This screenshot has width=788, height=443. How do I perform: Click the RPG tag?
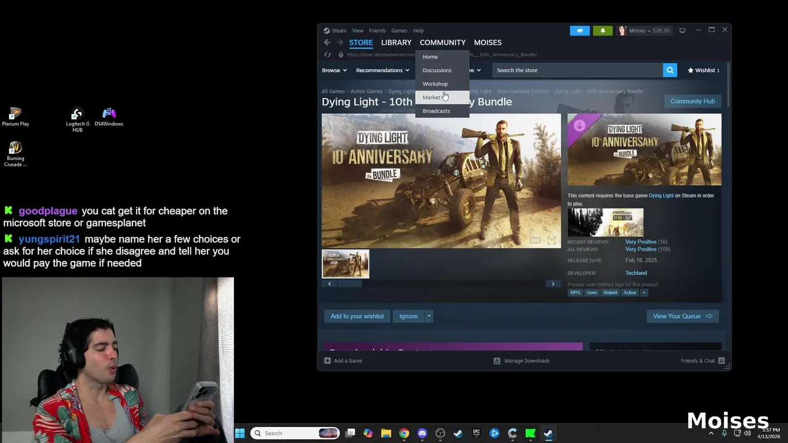click(575, 293)
